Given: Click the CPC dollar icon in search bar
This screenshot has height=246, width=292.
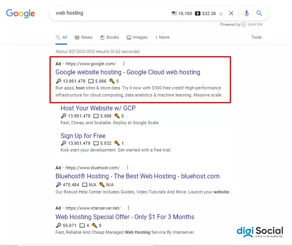Looking at the screenshot, I should tap(198, 13).
